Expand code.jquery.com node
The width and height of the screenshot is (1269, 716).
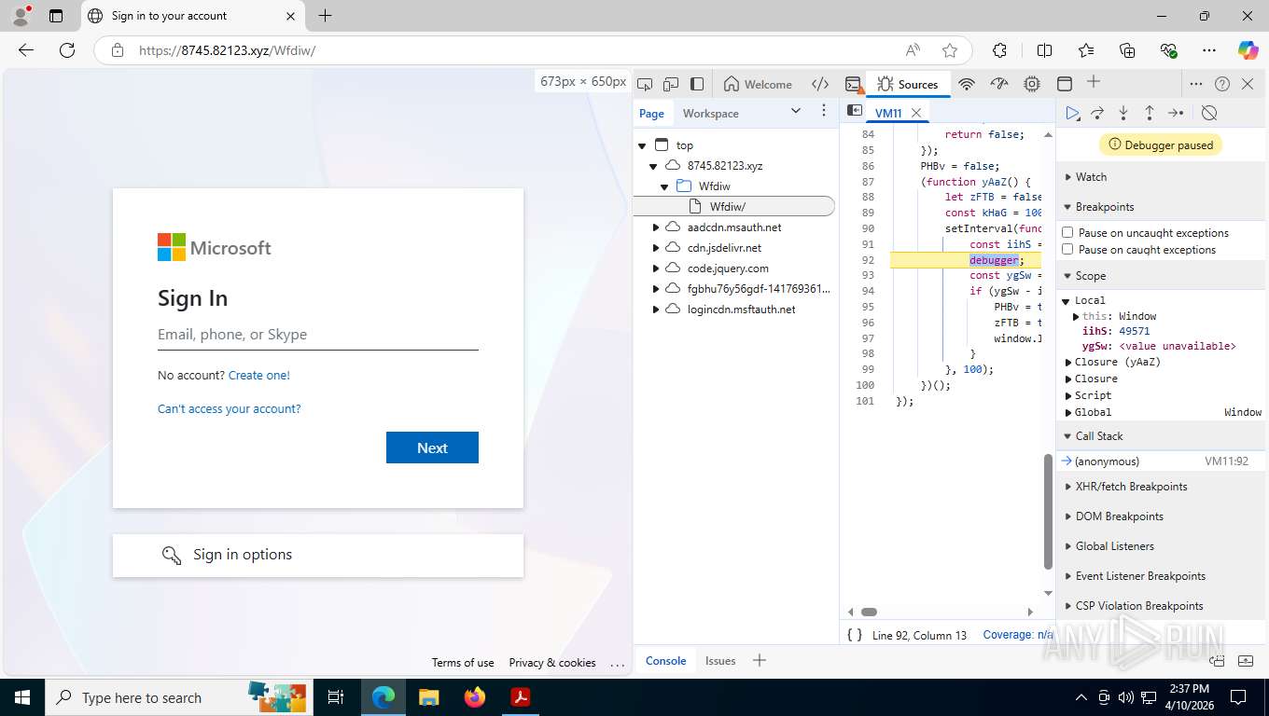656,268
